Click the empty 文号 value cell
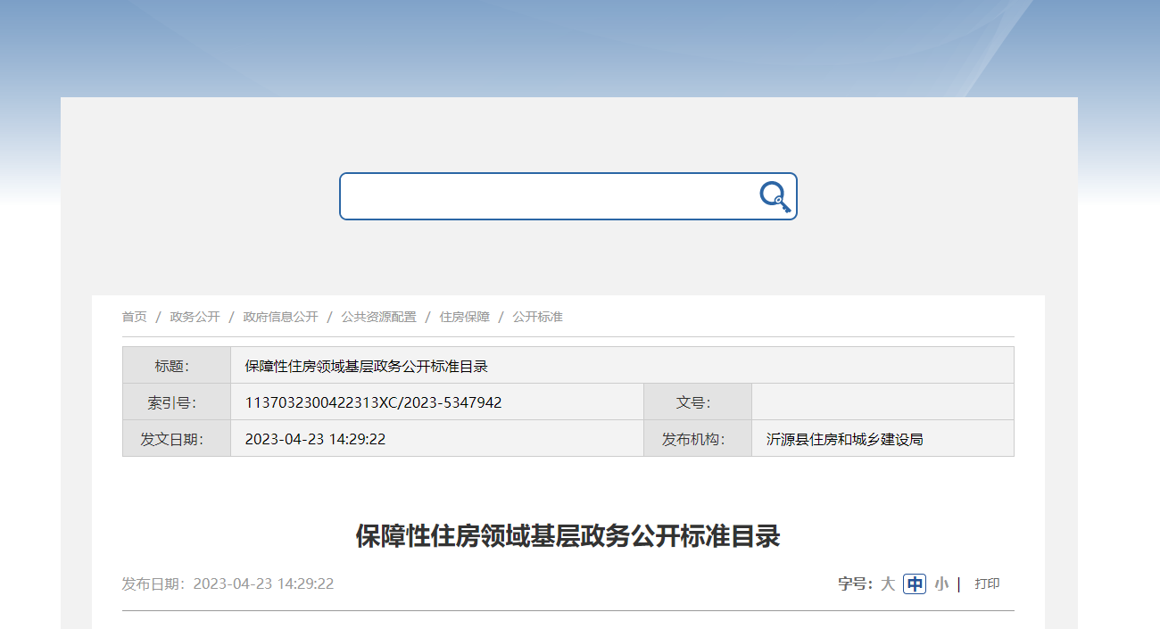This screenshot has height=629, width=1160. (882, 402)
